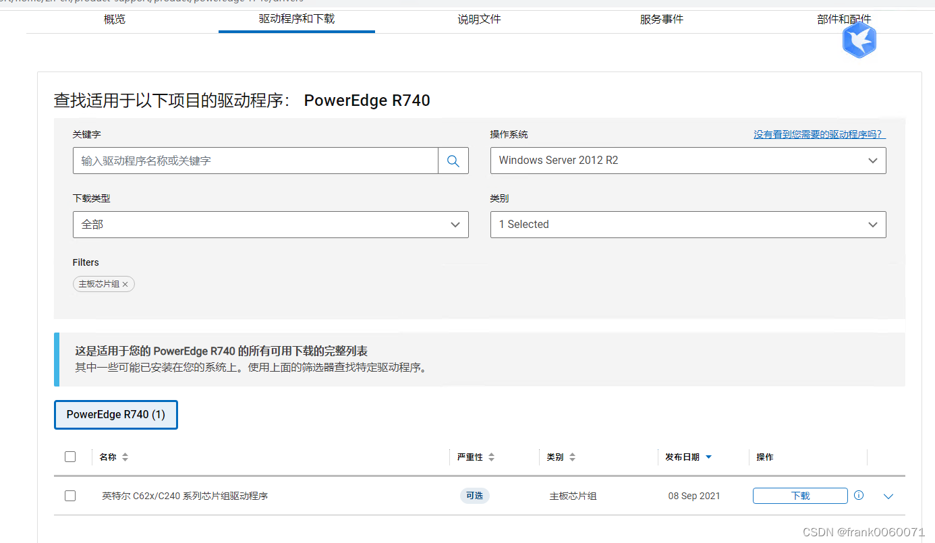Click the search magnifier icon
Screen dimensions: 935x543
453,161
